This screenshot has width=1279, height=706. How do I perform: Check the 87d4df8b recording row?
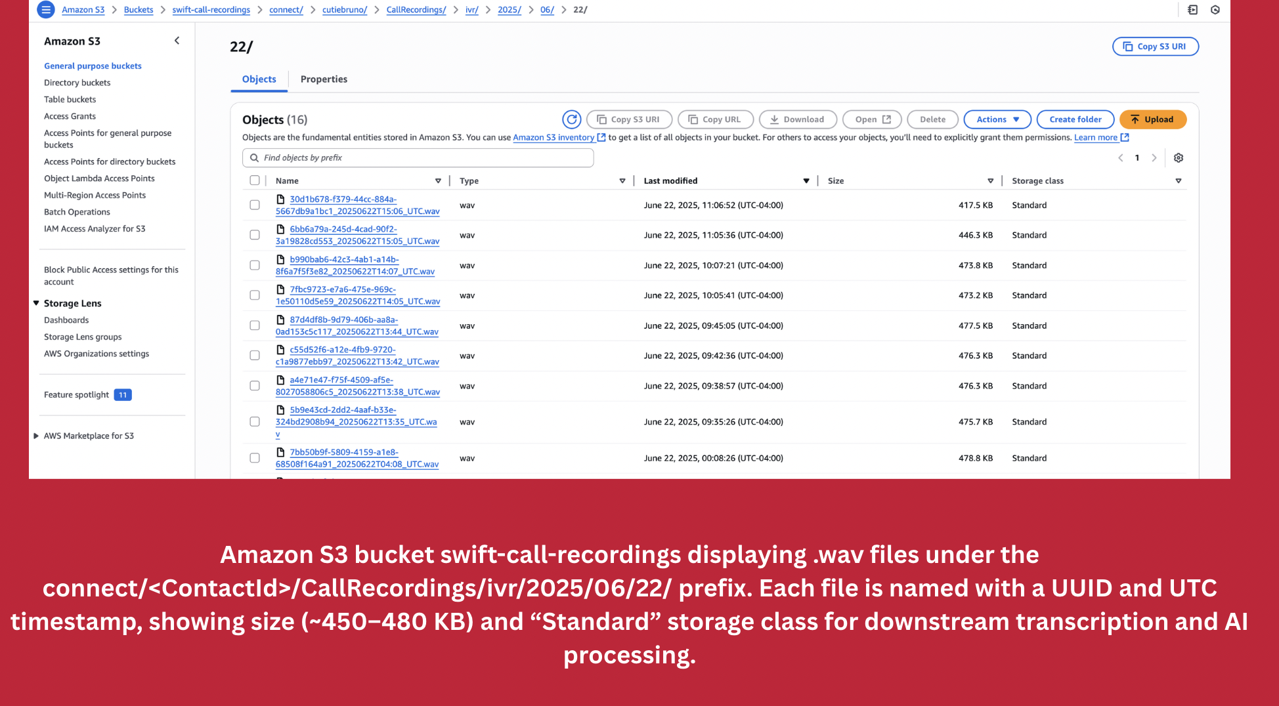click(x=255, y=325)
